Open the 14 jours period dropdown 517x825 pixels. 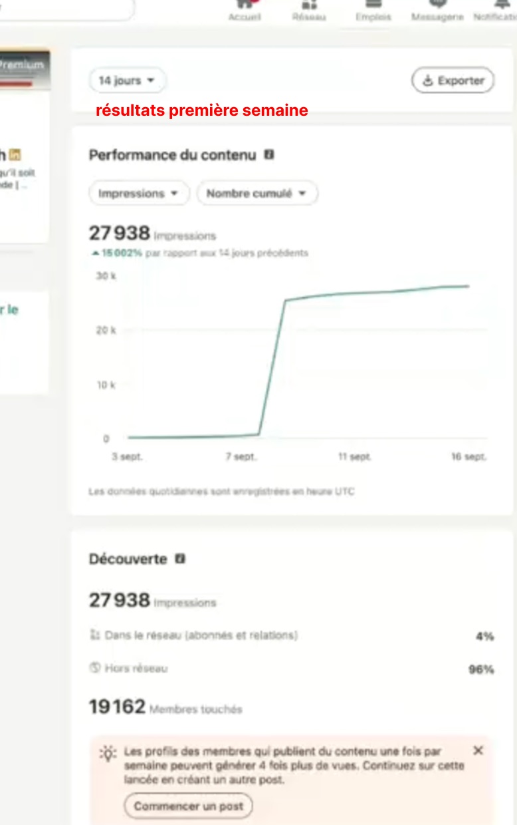coord(127,81)
